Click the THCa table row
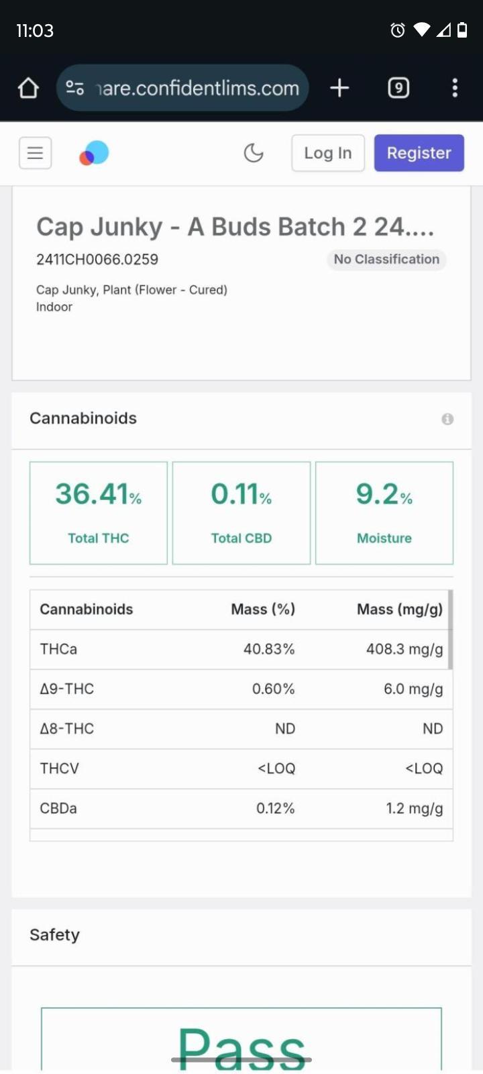Viewport: 483px width, 1074px height. [x=240, y=649]
